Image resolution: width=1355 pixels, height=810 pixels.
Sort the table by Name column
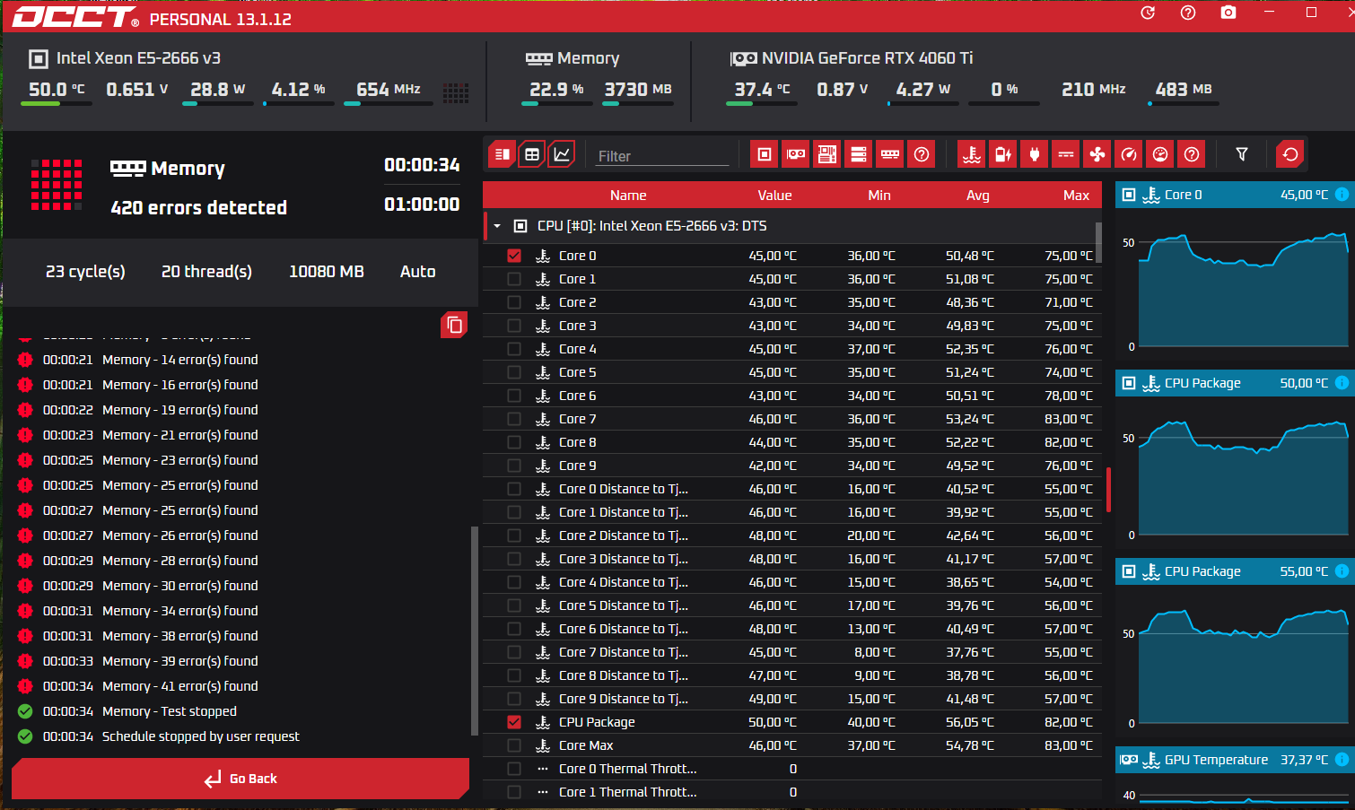point(628,195)
